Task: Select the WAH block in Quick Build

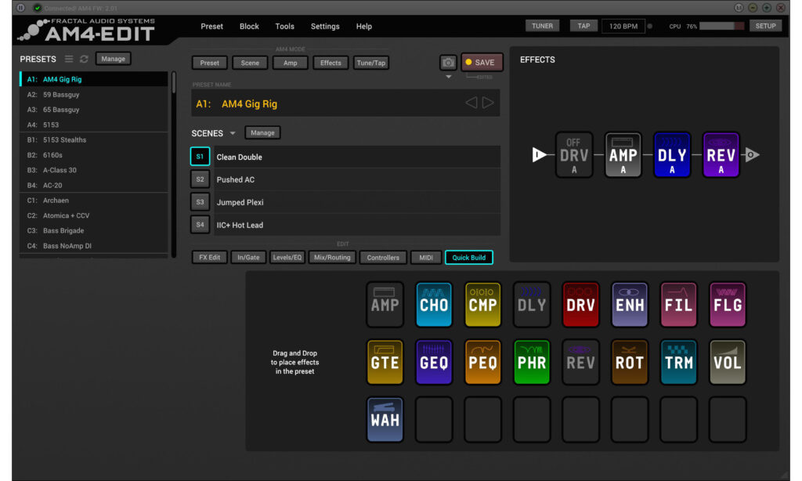Action: pyautogui.click(x=385, y=419)
